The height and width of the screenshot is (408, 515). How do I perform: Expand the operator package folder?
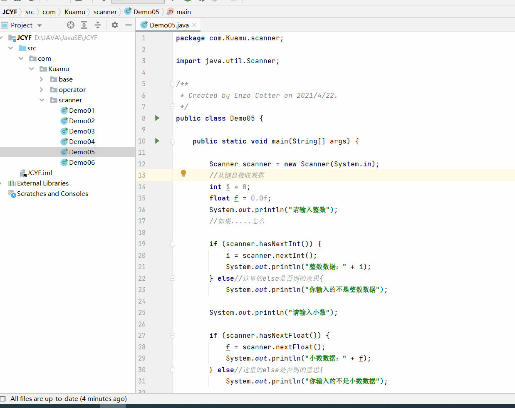click(41, 89)
